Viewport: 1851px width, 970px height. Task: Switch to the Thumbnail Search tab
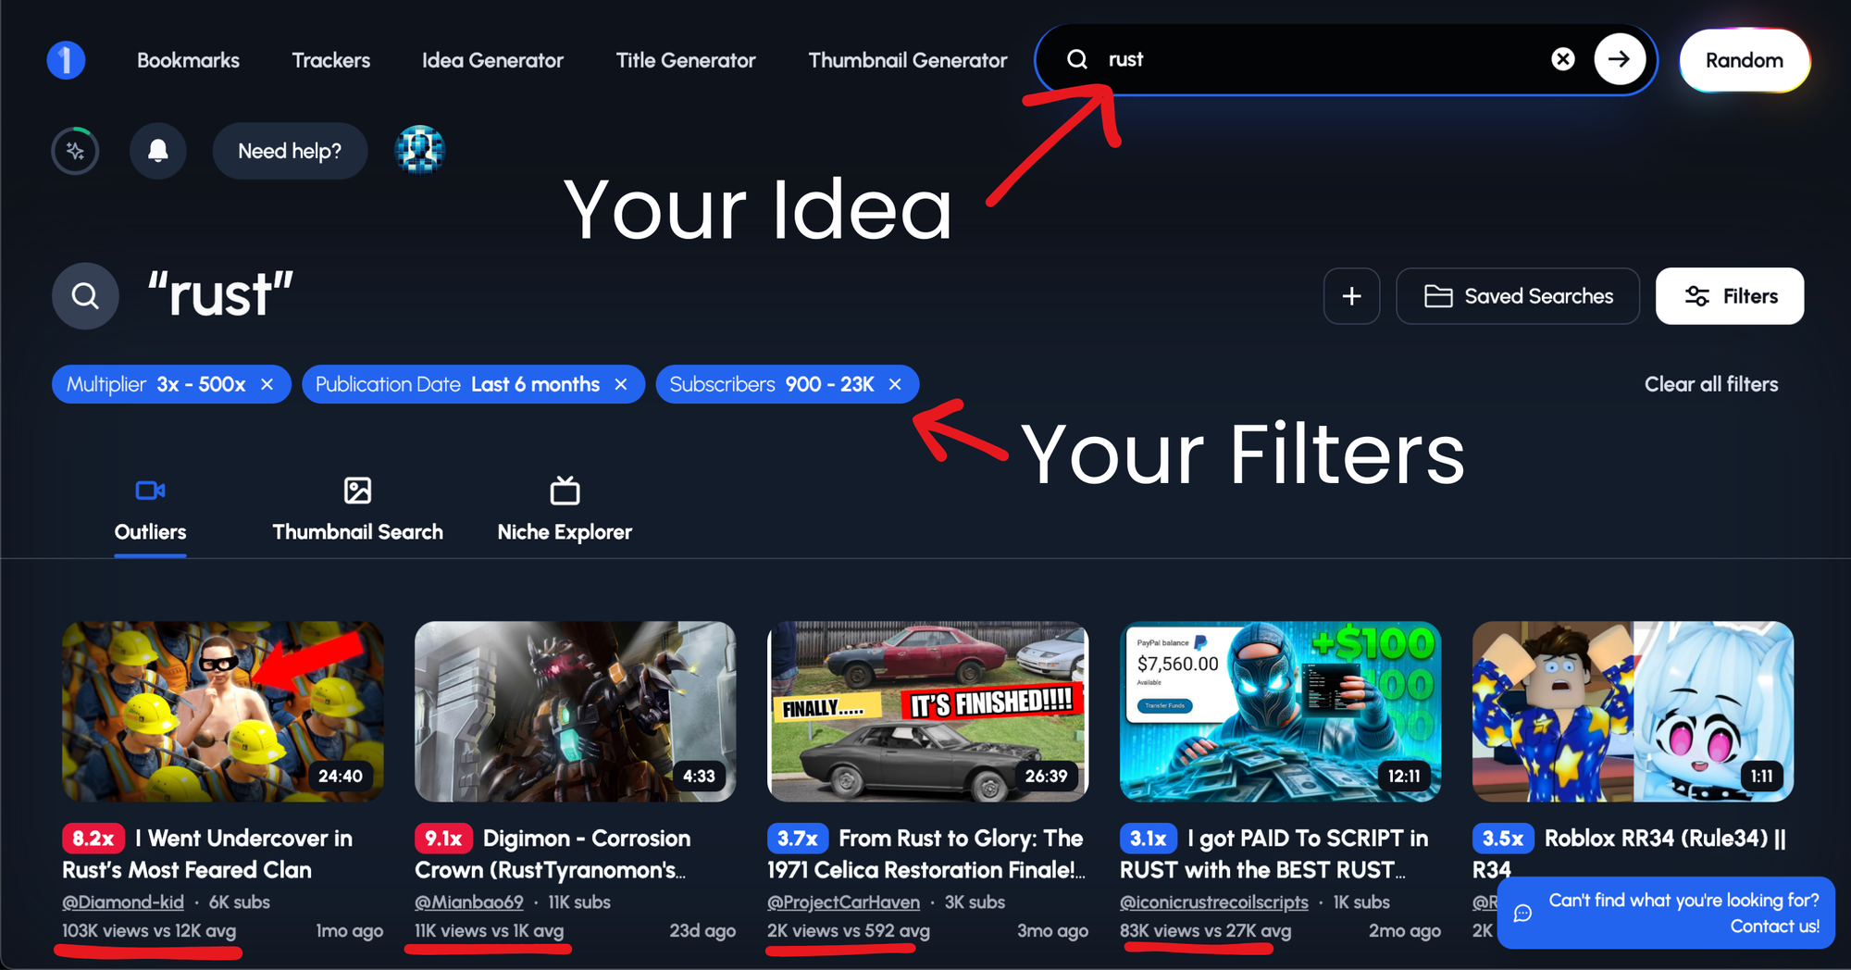pos(357,509)
